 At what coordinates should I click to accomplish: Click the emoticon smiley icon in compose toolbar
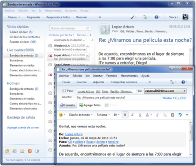61,115
